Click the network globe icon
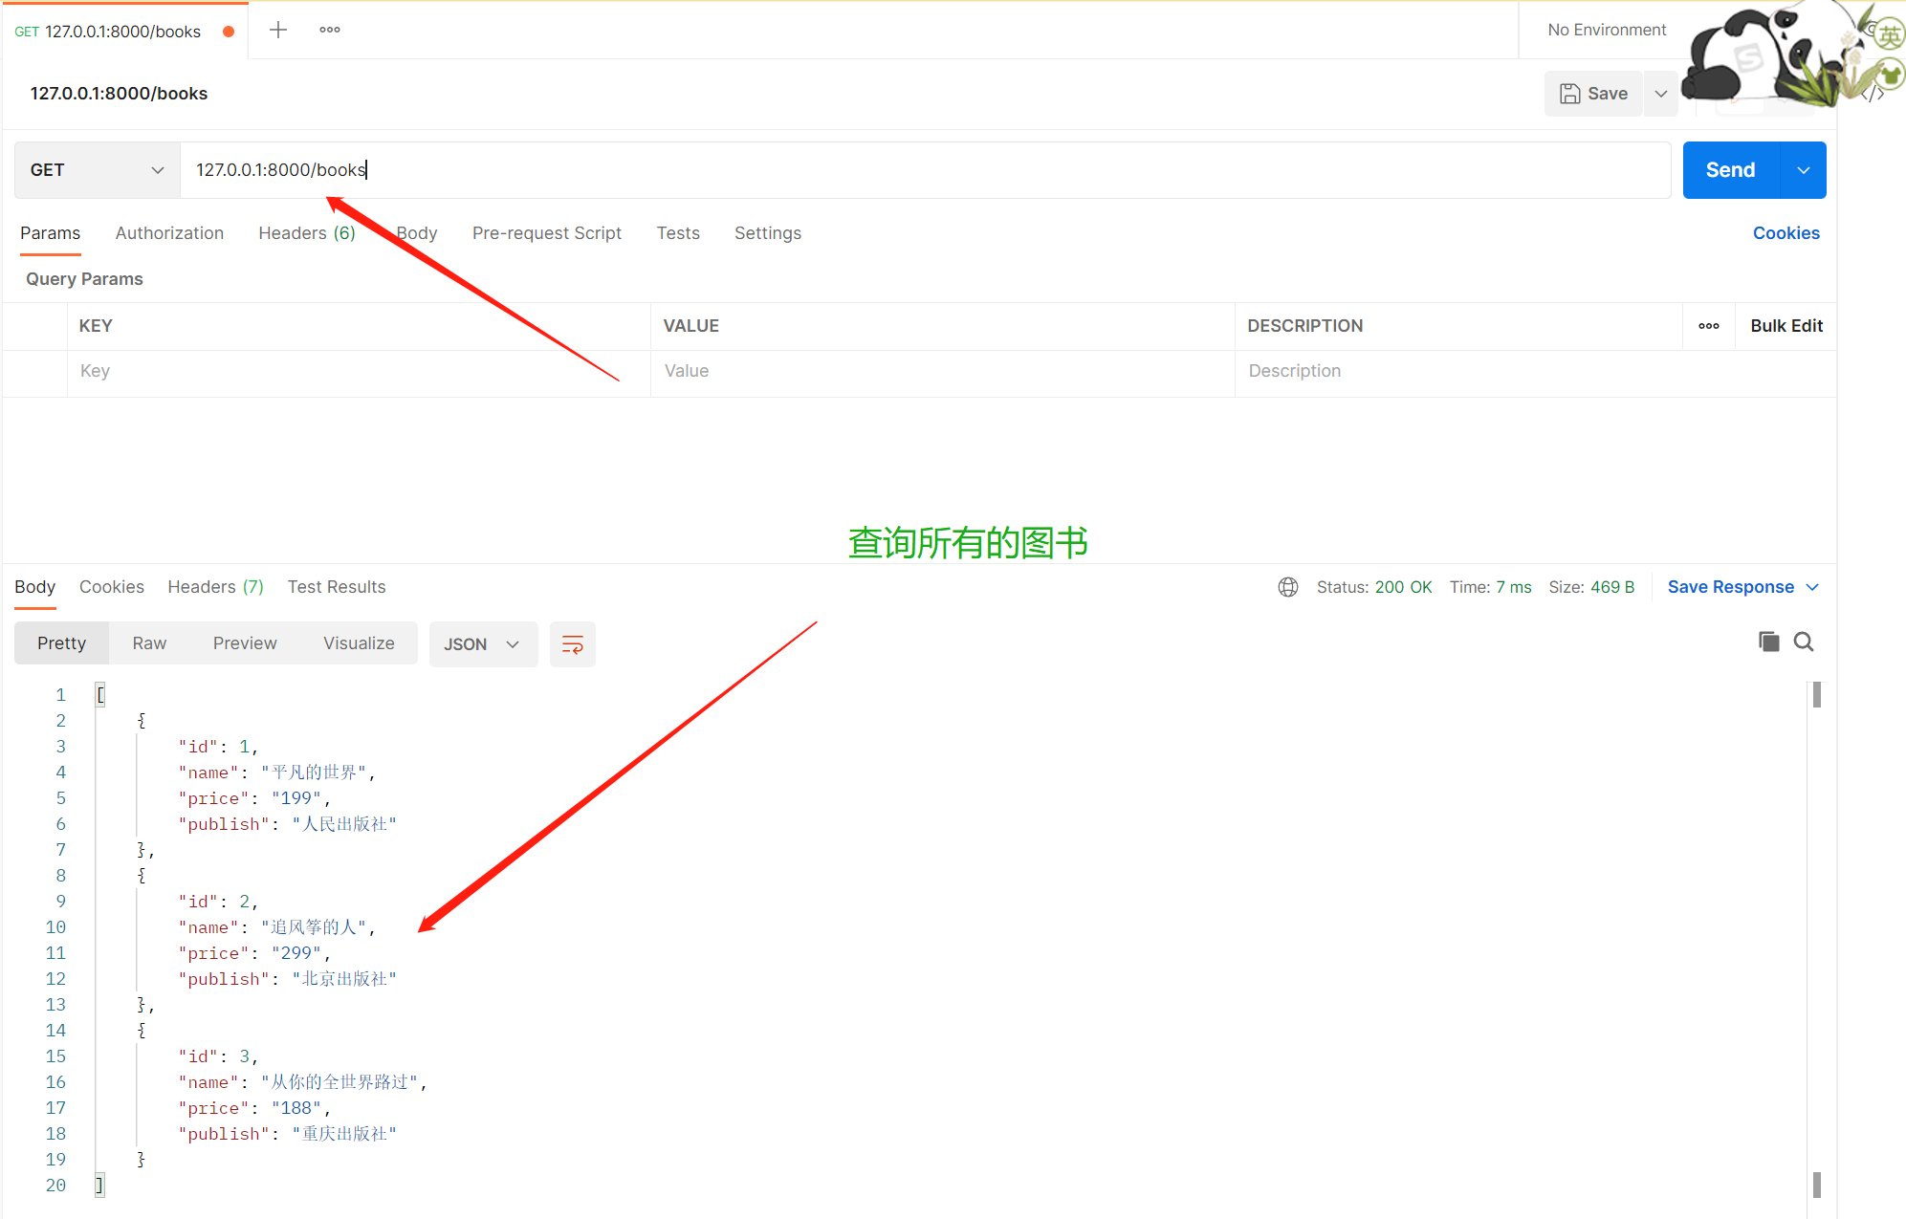 tap(1288, 587)
